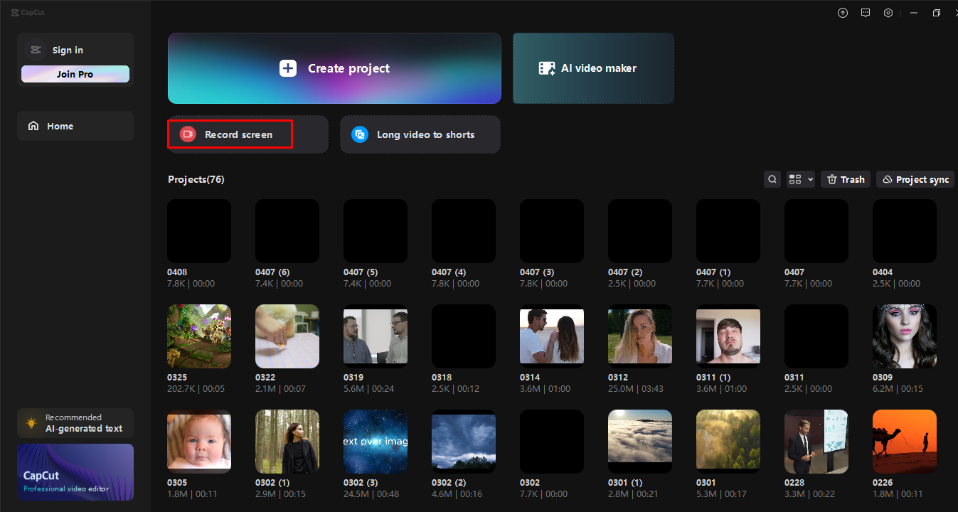Open the 0312 project with 25.0M views
Image resolution: width=958 pixels, height=512 pixels.
[639, 336]
